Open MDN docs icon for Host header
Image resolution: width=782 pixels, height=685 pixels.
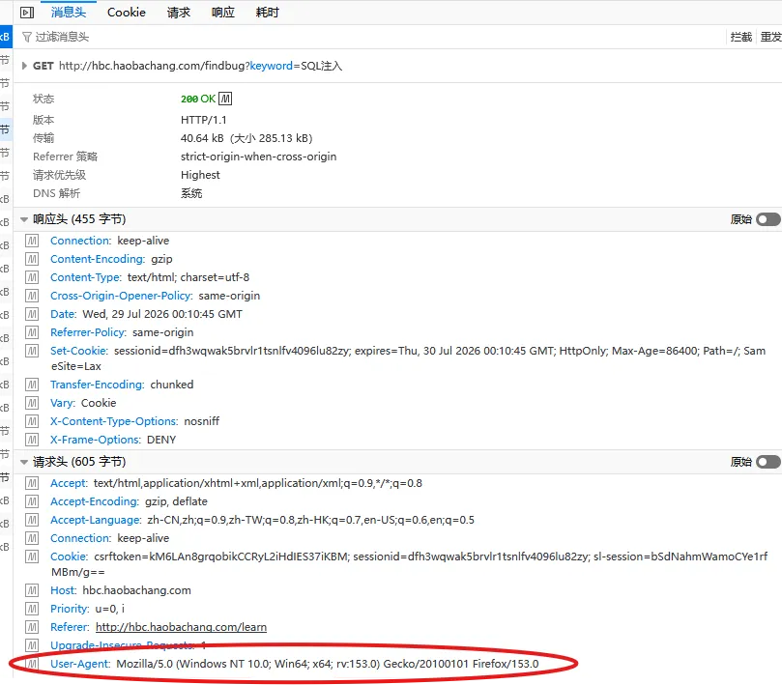click(32, 590)
